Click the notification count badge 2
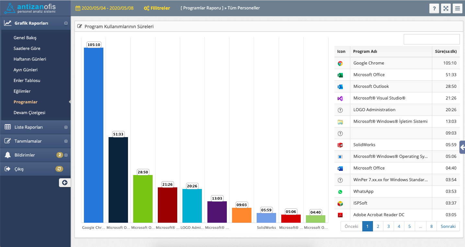This screenshot has width=465, height=247. click(x=60, y=155)
